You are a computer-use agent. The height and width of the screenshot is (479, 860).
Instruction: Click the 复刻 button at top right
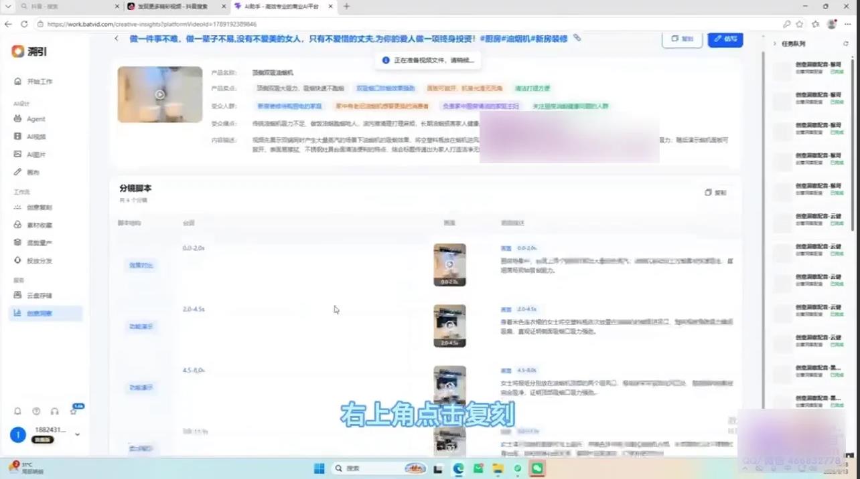coord(682,39)
